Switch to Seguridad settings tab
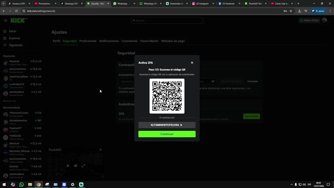Viewport: 334px width, 188px height. [70, 41]
